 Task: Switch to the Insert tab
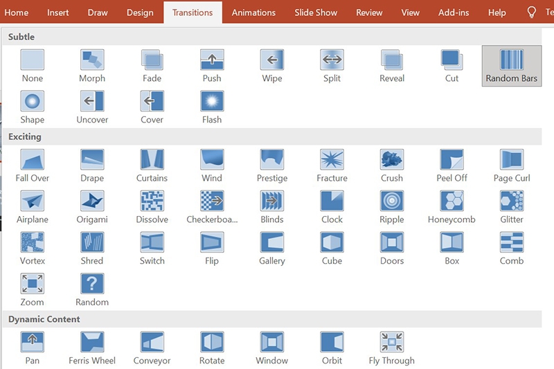click(58, 12)
